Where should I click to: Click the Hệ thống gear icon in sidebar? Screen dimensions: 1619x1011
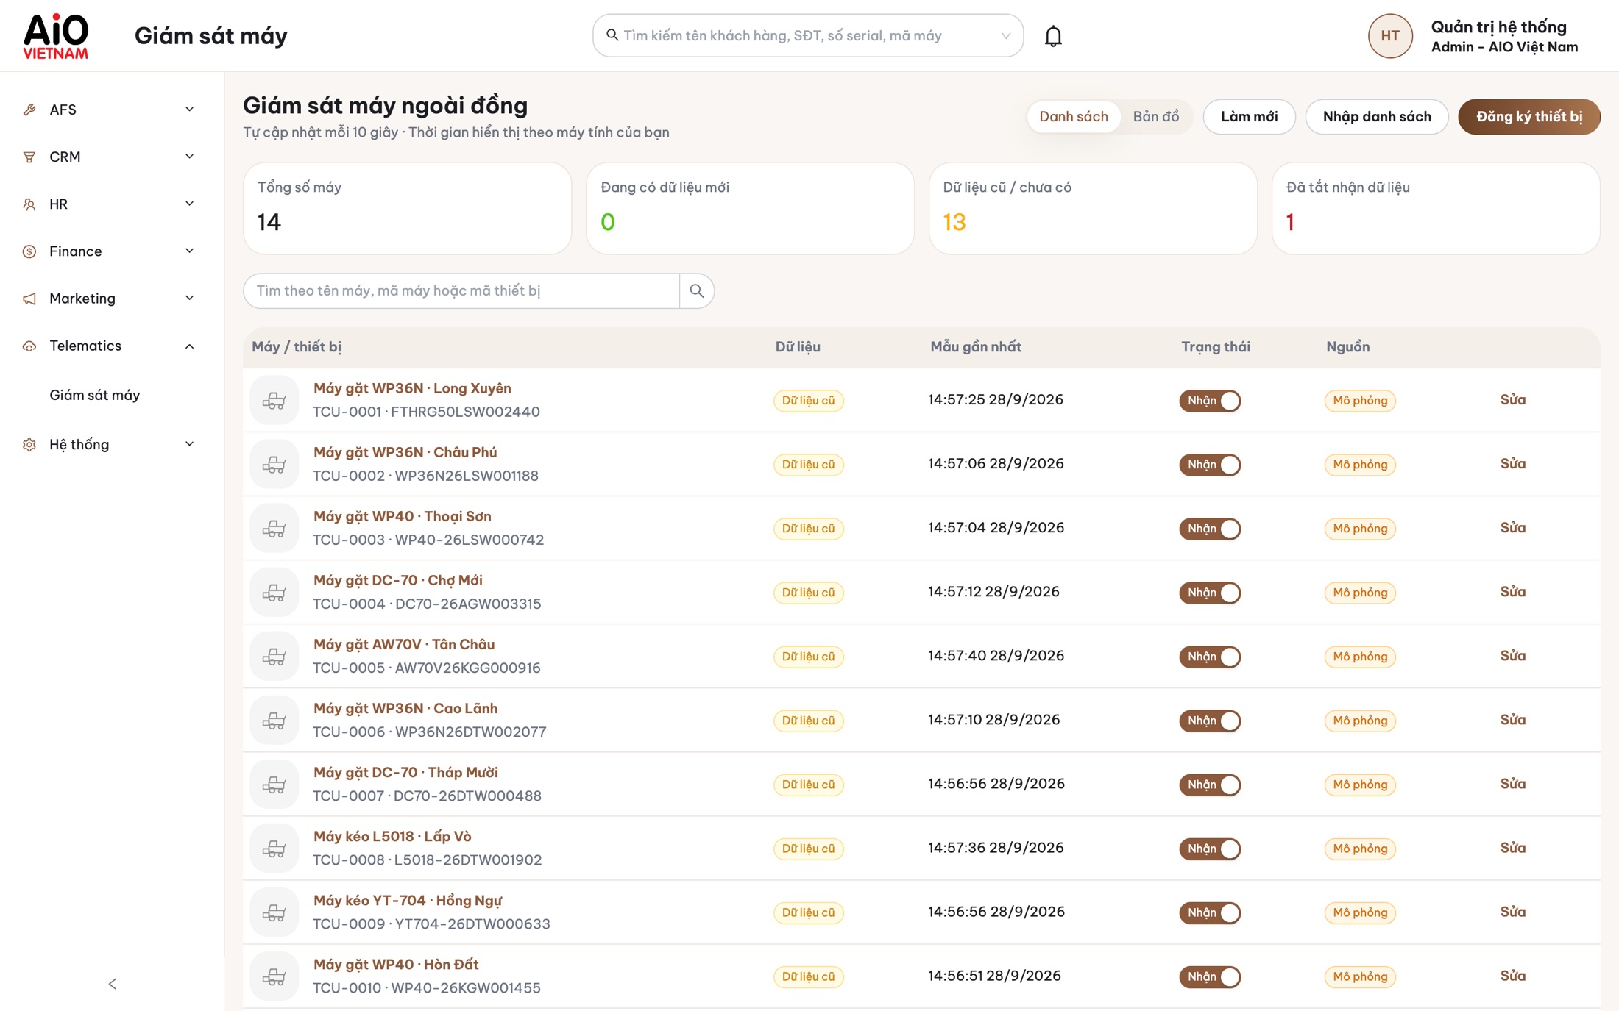29,444
